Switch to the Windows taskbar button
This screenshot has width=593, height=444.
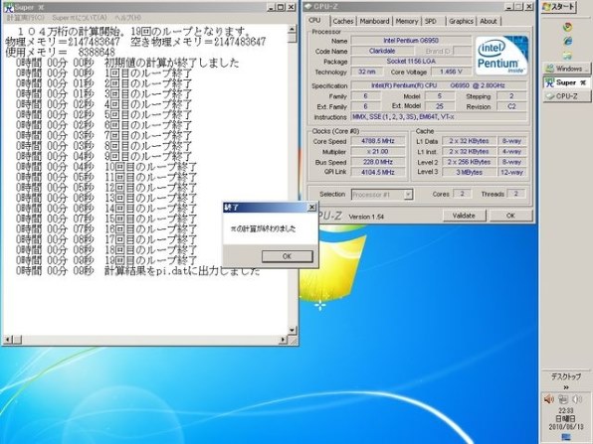point(567,69)
